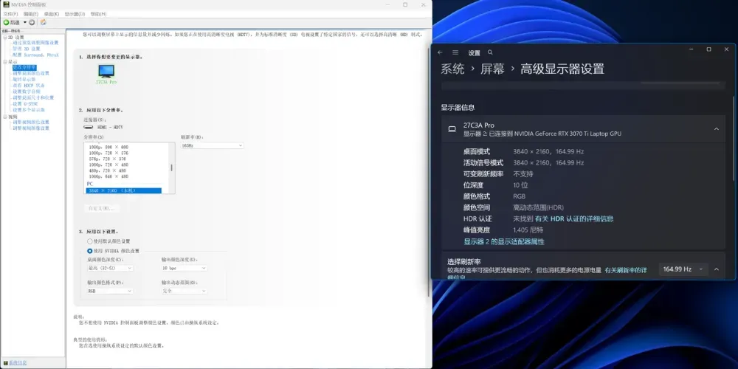Open 输出颜色格式 RGB dropdown

[x=110, y=291]
